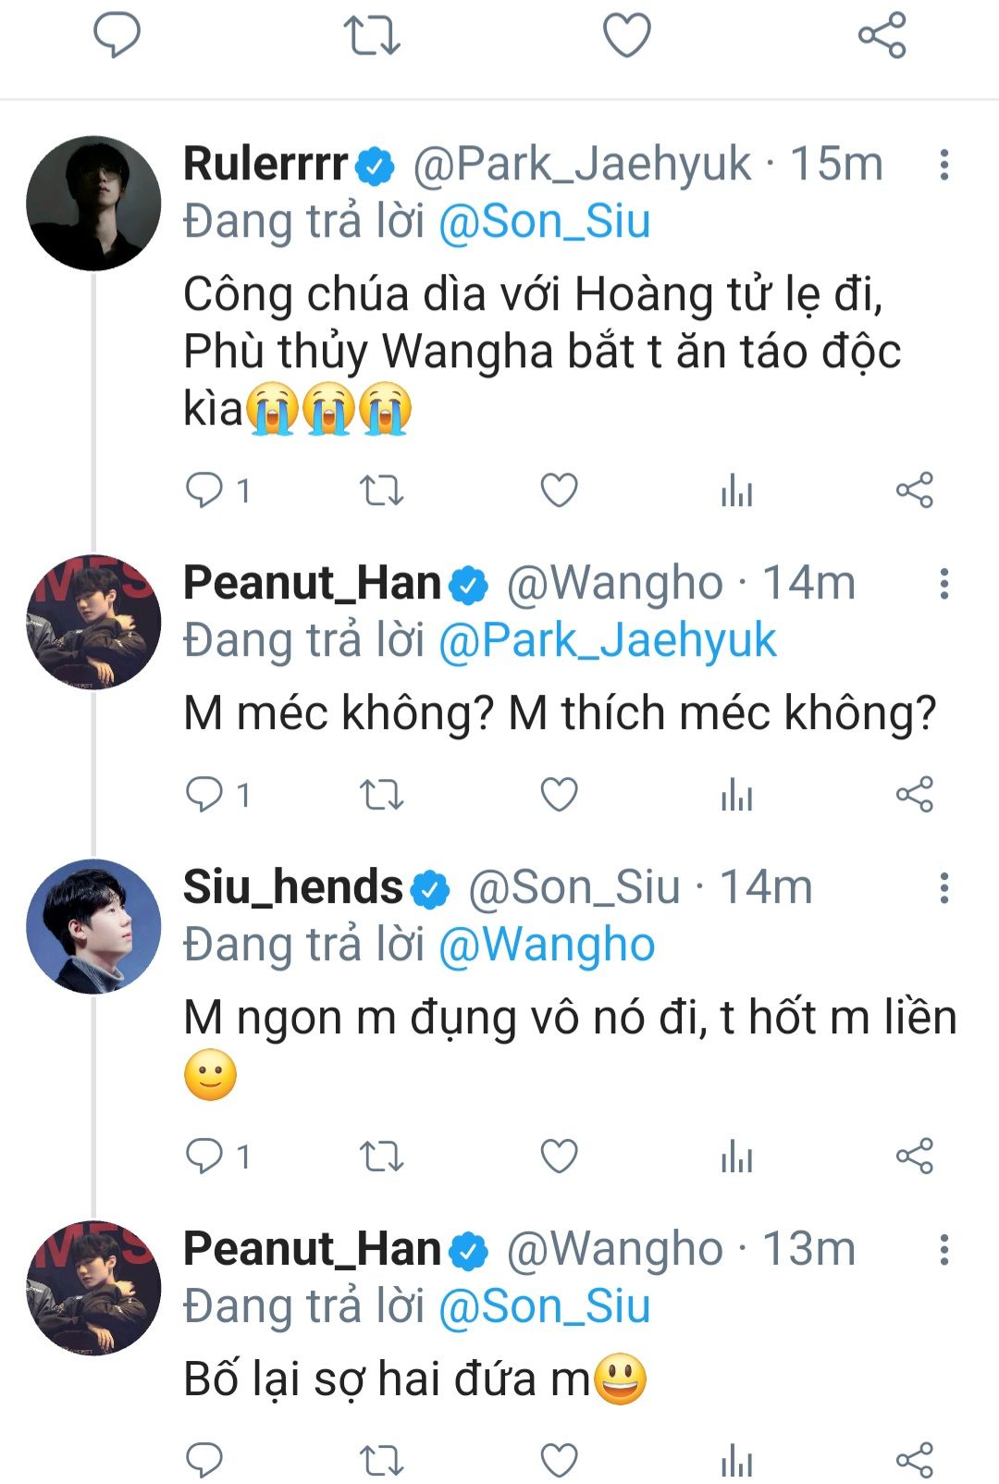Open the @Son_Siu mention in Rulerrrr's reply
This screenshot has width=999, height=1484.
[544, 222]
